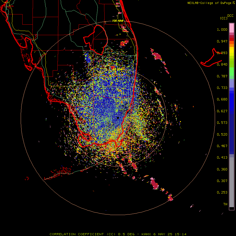Pick the gray low-value segment of the color bar
236x236 pixels.
pyautogui.click(x=232, y=182)
